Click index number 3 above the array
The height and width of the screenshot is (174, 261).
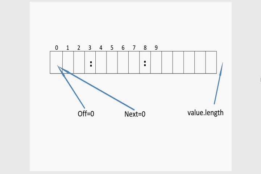tap(90, 48)
